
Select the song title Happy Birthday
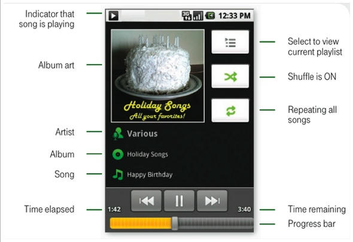pos(150,175)
